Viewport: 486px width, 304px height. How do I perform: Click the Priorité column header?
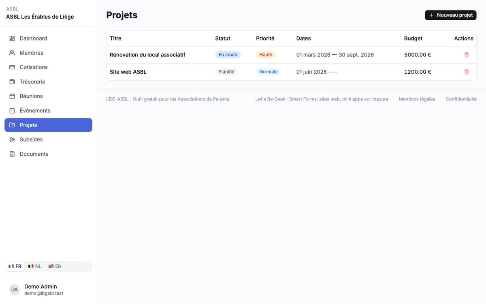coord(265,39)
